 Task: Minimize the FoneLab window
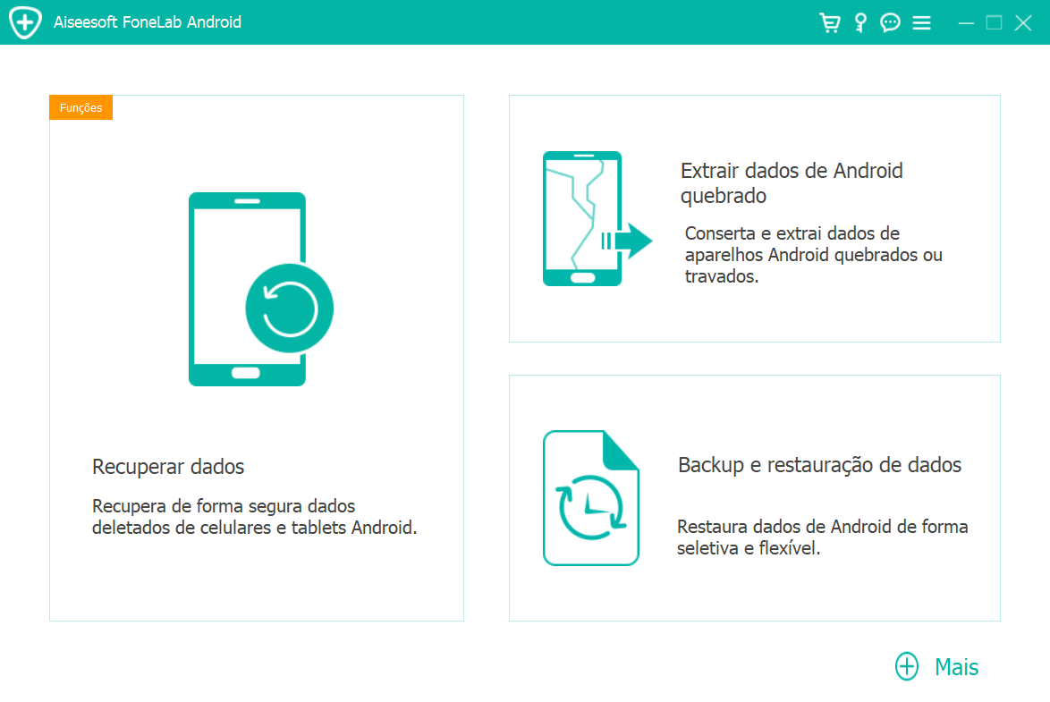tap(965, 22)
